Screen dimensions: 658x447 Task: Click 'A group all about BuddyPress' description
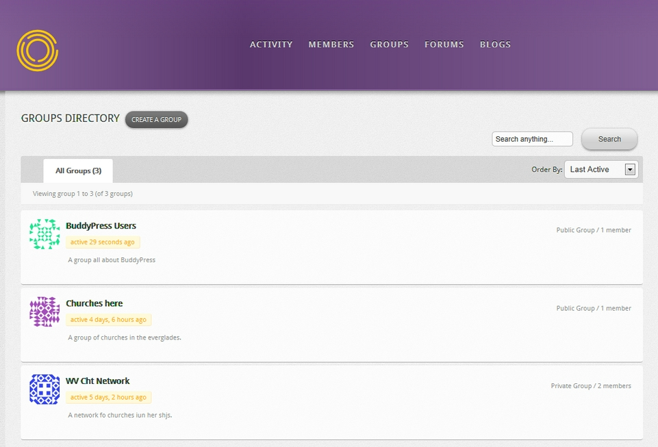point(112,260)
